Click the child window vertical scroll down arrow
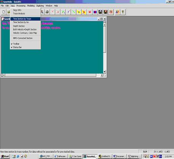174x159 pixels. coord(104,72)
